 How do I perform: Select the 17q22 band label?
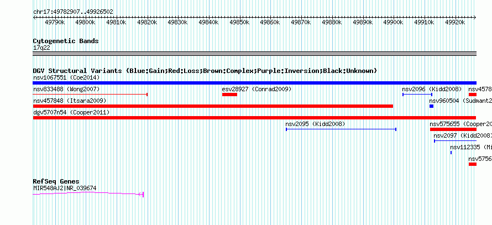pos(41,48)
